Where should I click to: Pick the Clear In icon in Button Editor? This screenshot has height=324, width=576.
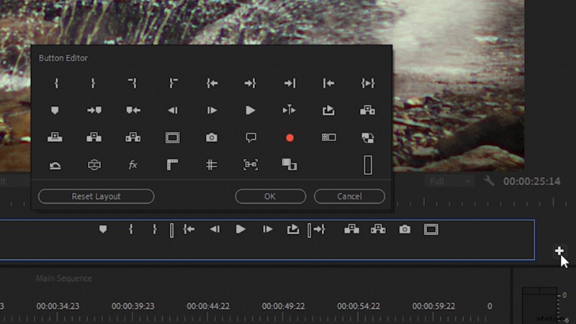pos(132,84)
